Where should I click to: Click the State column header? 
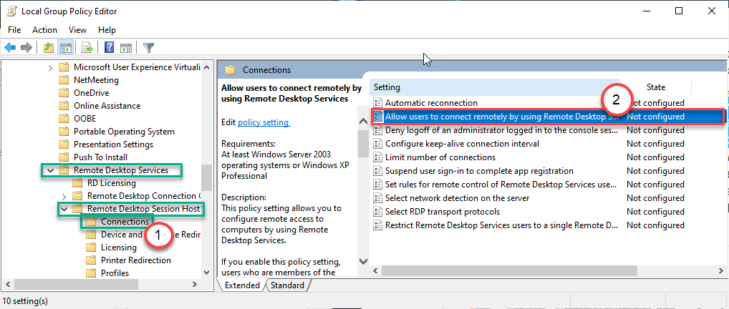point(655,87)
